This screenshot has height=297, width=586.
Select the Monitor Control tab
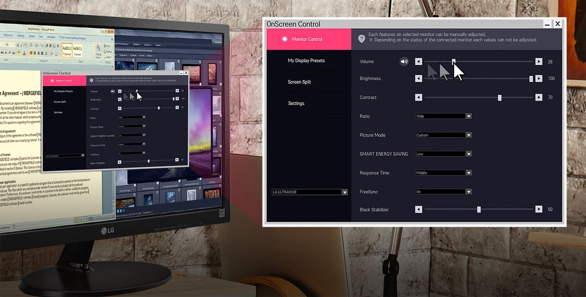(x=309, y=39)
